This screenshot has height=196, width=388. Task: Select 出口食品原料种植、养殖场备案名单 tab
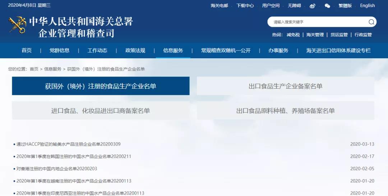tap(286, 111)
